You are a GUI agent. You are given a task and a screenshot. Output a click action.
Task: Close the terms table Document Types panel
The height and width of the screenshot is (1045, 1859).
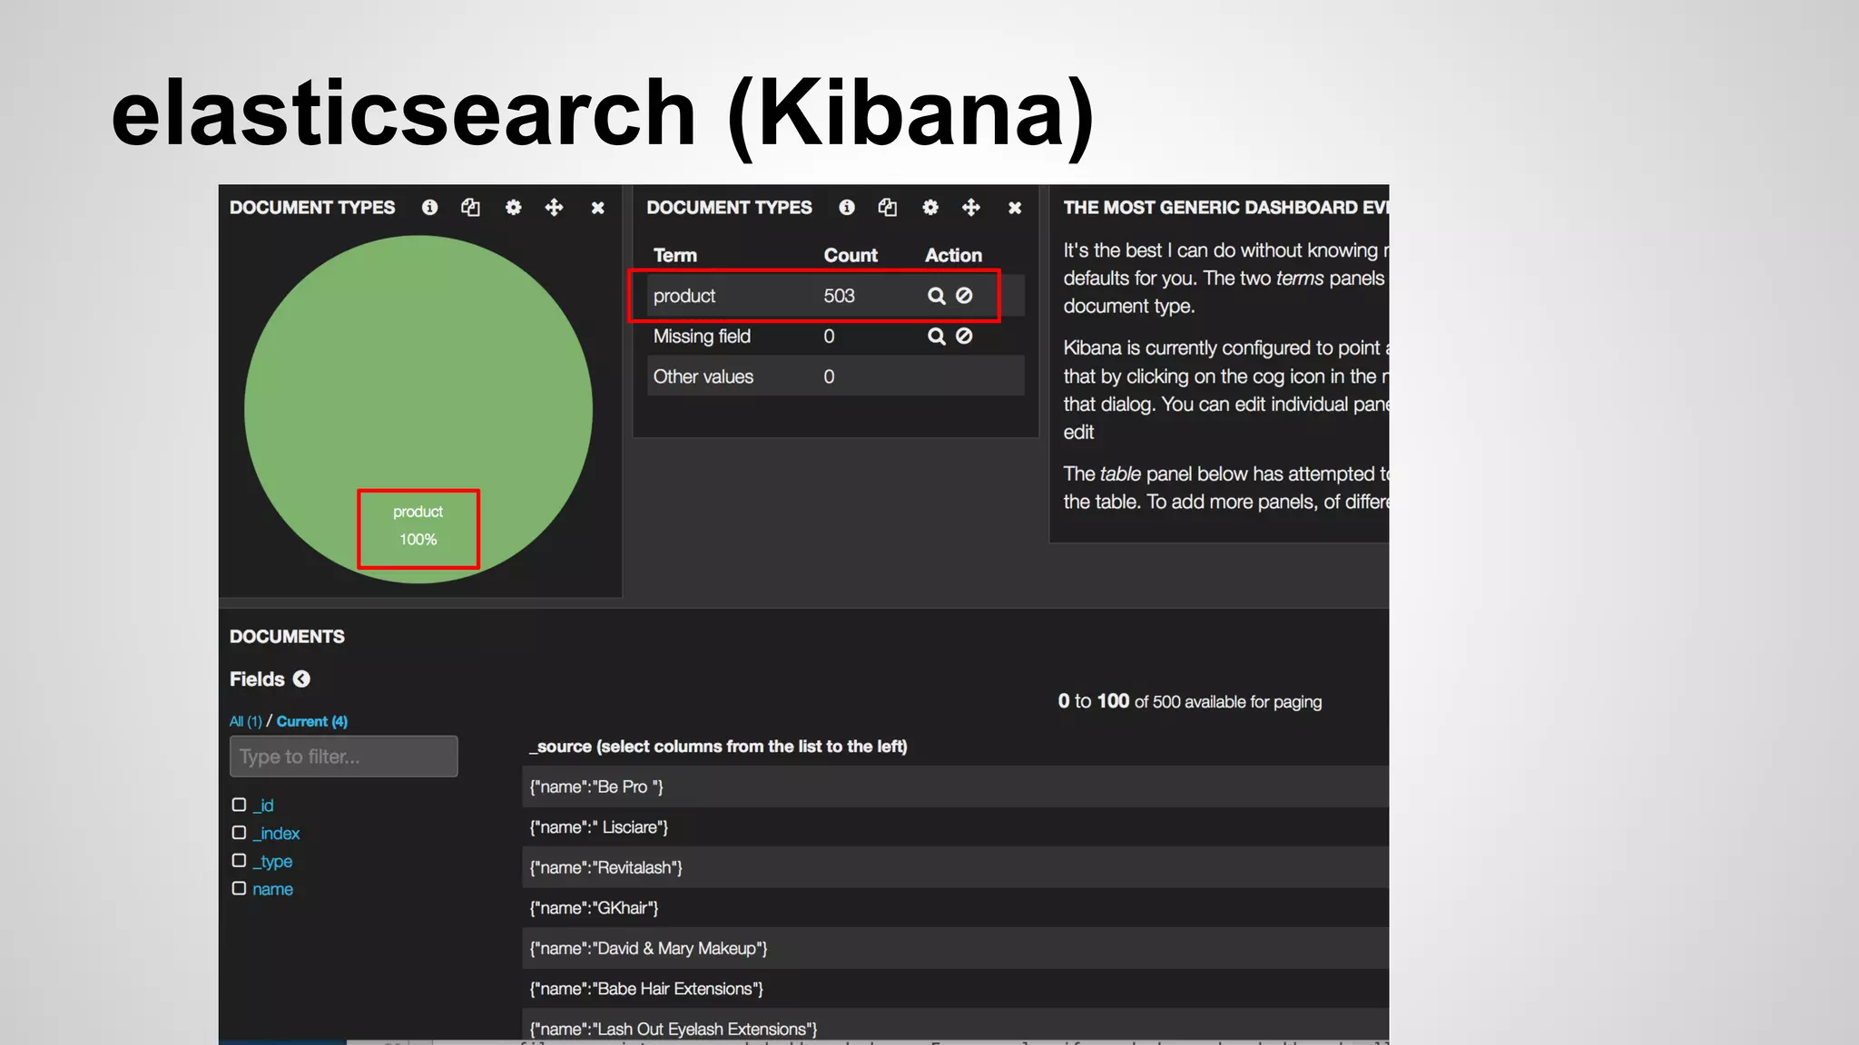click(1015, 208)
